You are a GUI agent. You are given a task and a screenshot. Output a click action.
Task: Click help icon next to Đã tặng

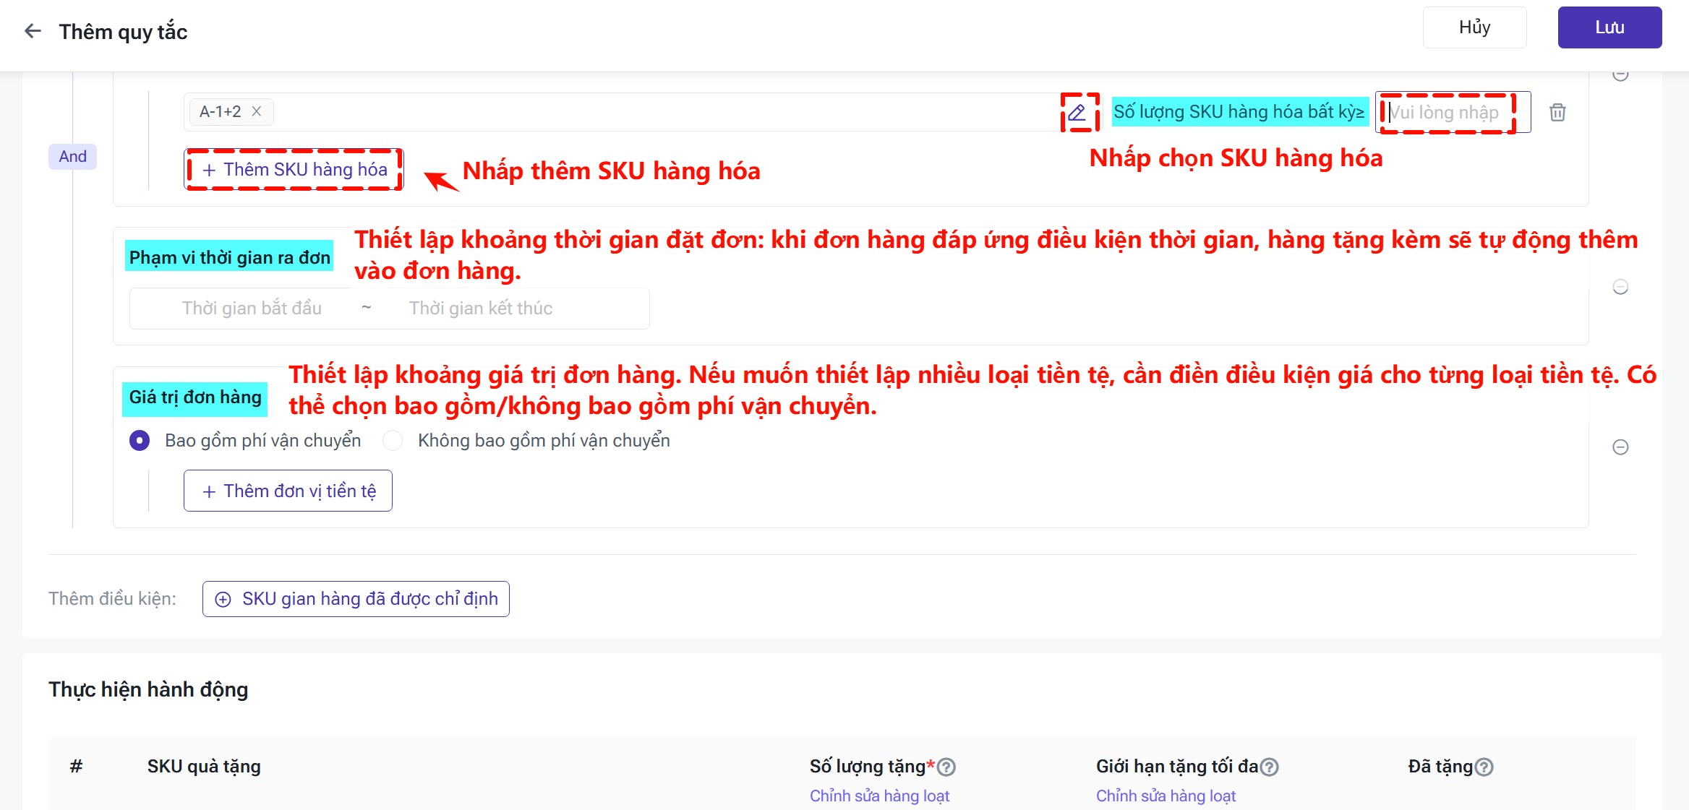pyautogui.click(x=1484, y=767)
